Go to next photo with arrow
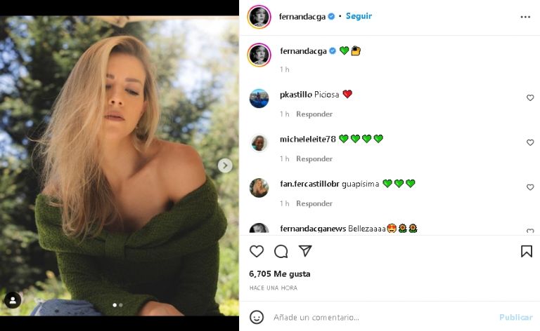540x331 pixels. tap(225, 165)
